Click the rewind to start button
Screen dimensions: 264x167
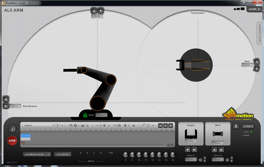pyautogui.click(x=160, y=125)
